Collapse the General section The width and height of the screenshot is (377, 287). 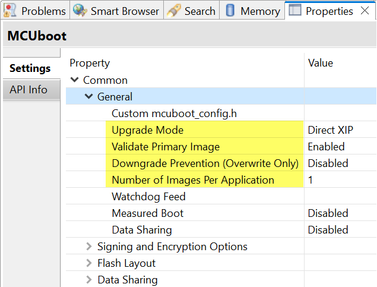(89, 97)
